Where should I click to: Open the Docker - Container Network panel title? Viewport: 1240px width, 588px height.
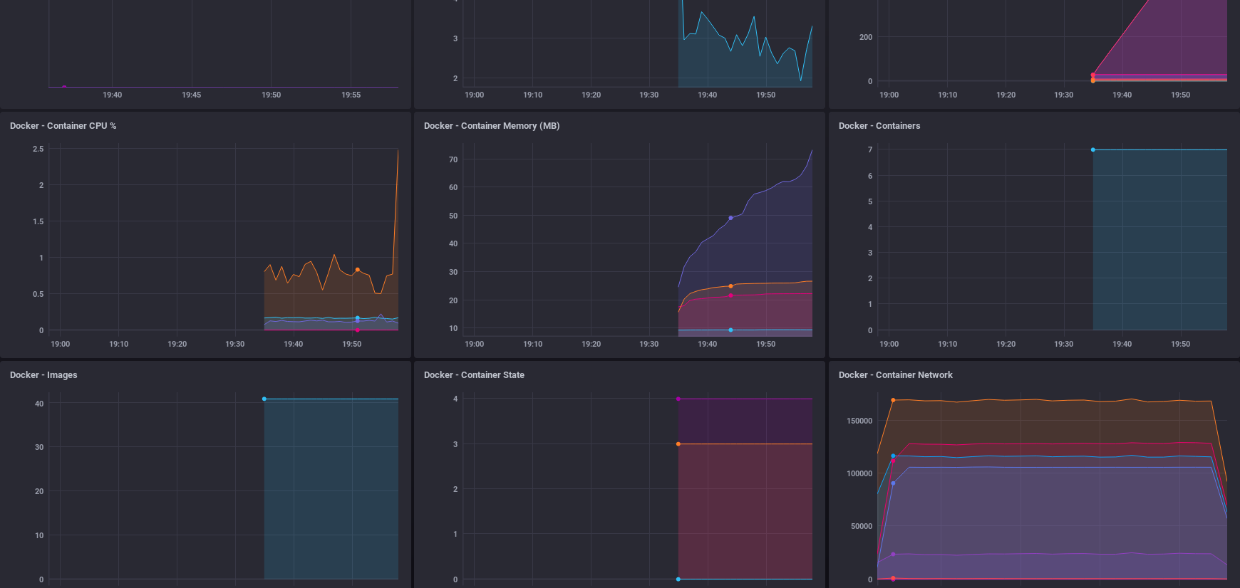(x=895, y=375)
